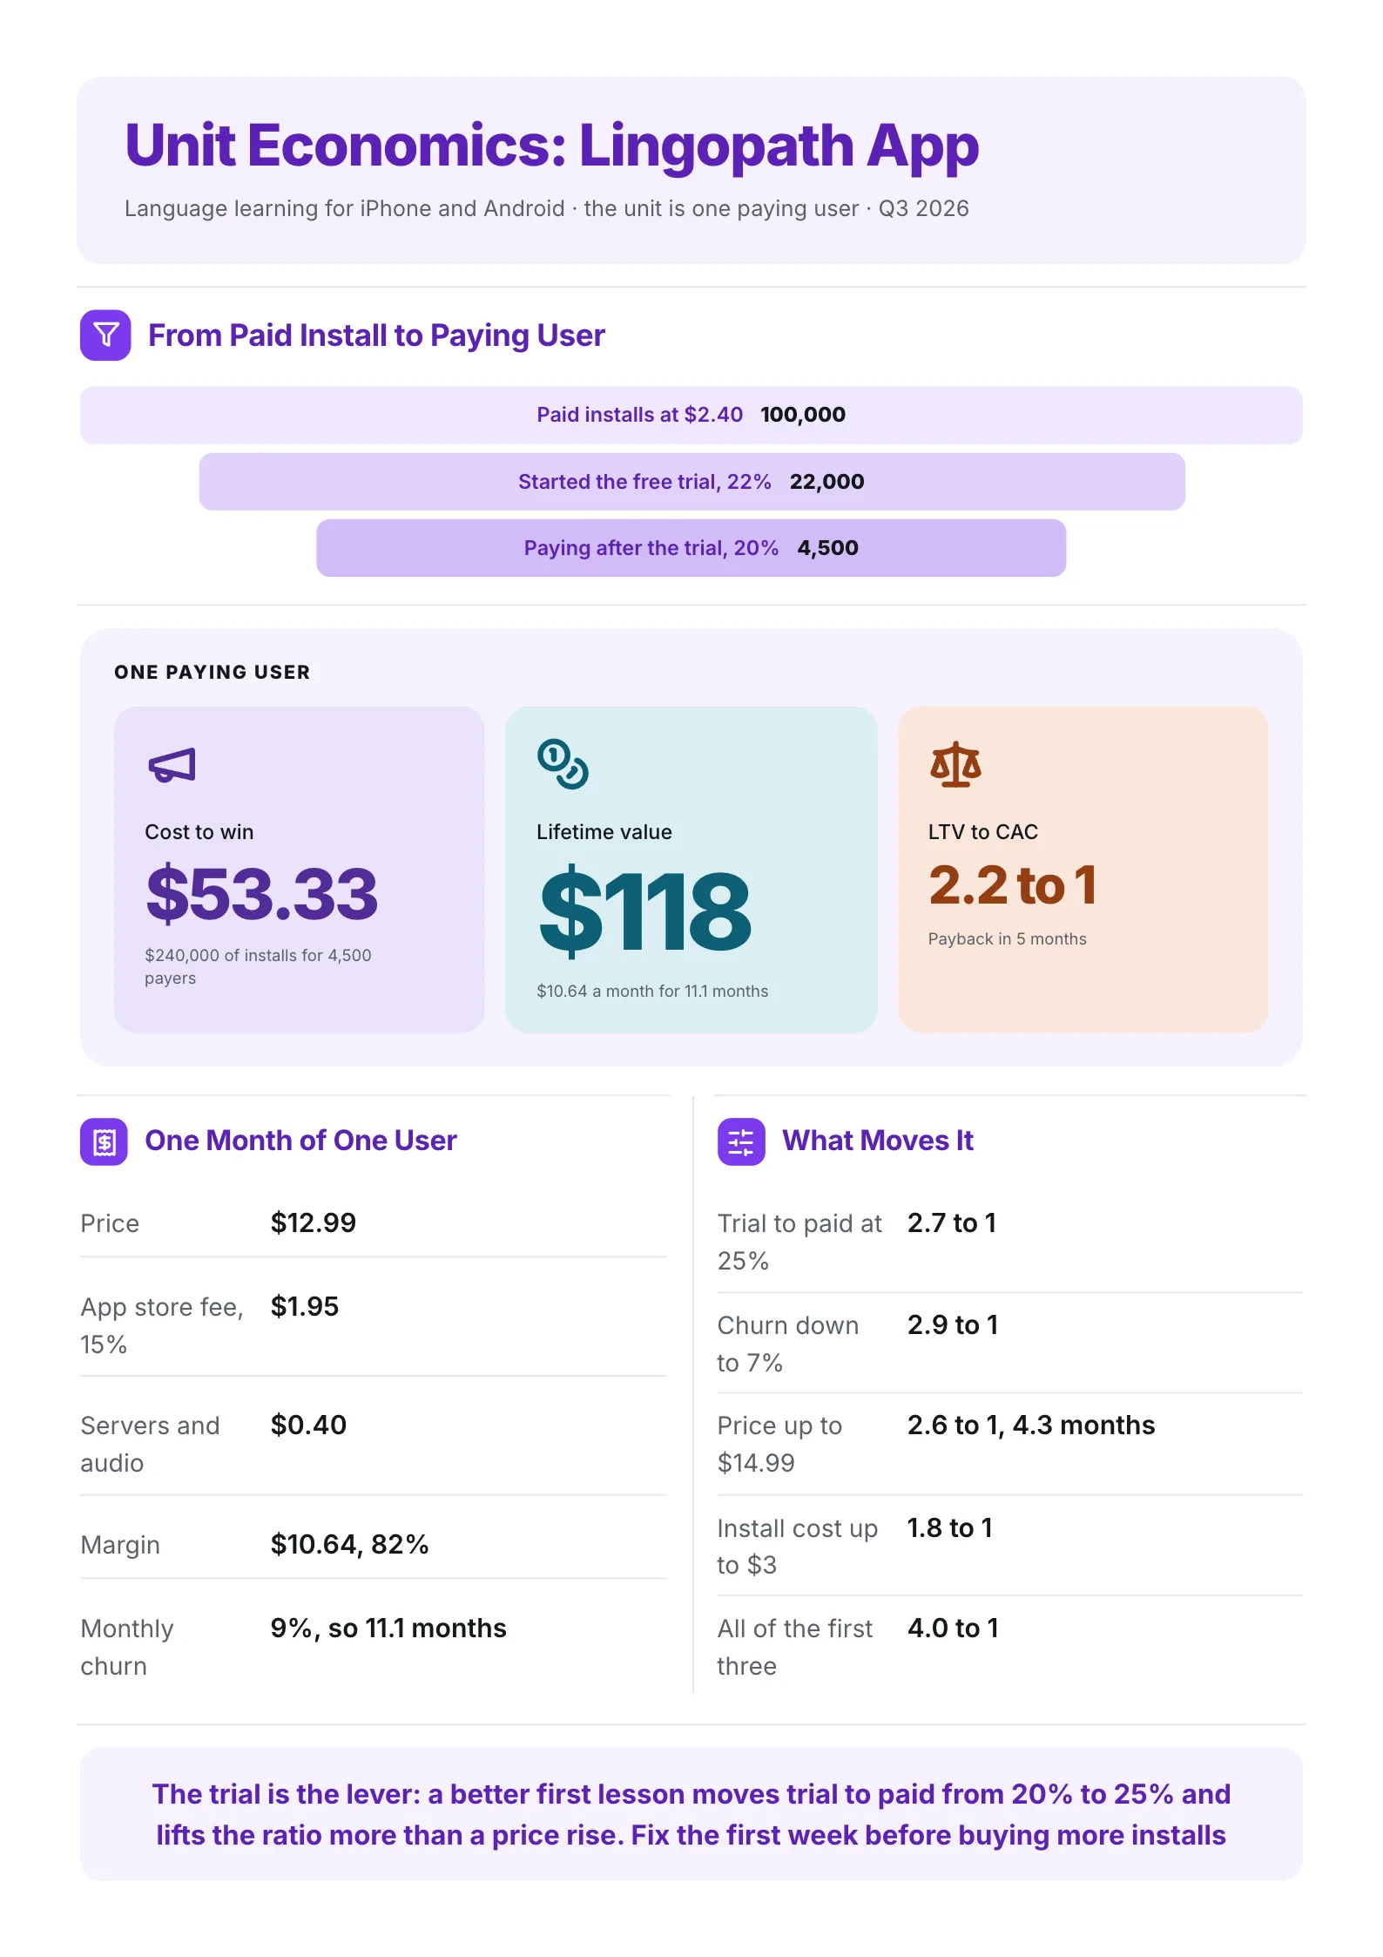This screenshot has width=1383, height=1957.
Task: Click the trial is the lever summary text
Action: pos(691,1815)
